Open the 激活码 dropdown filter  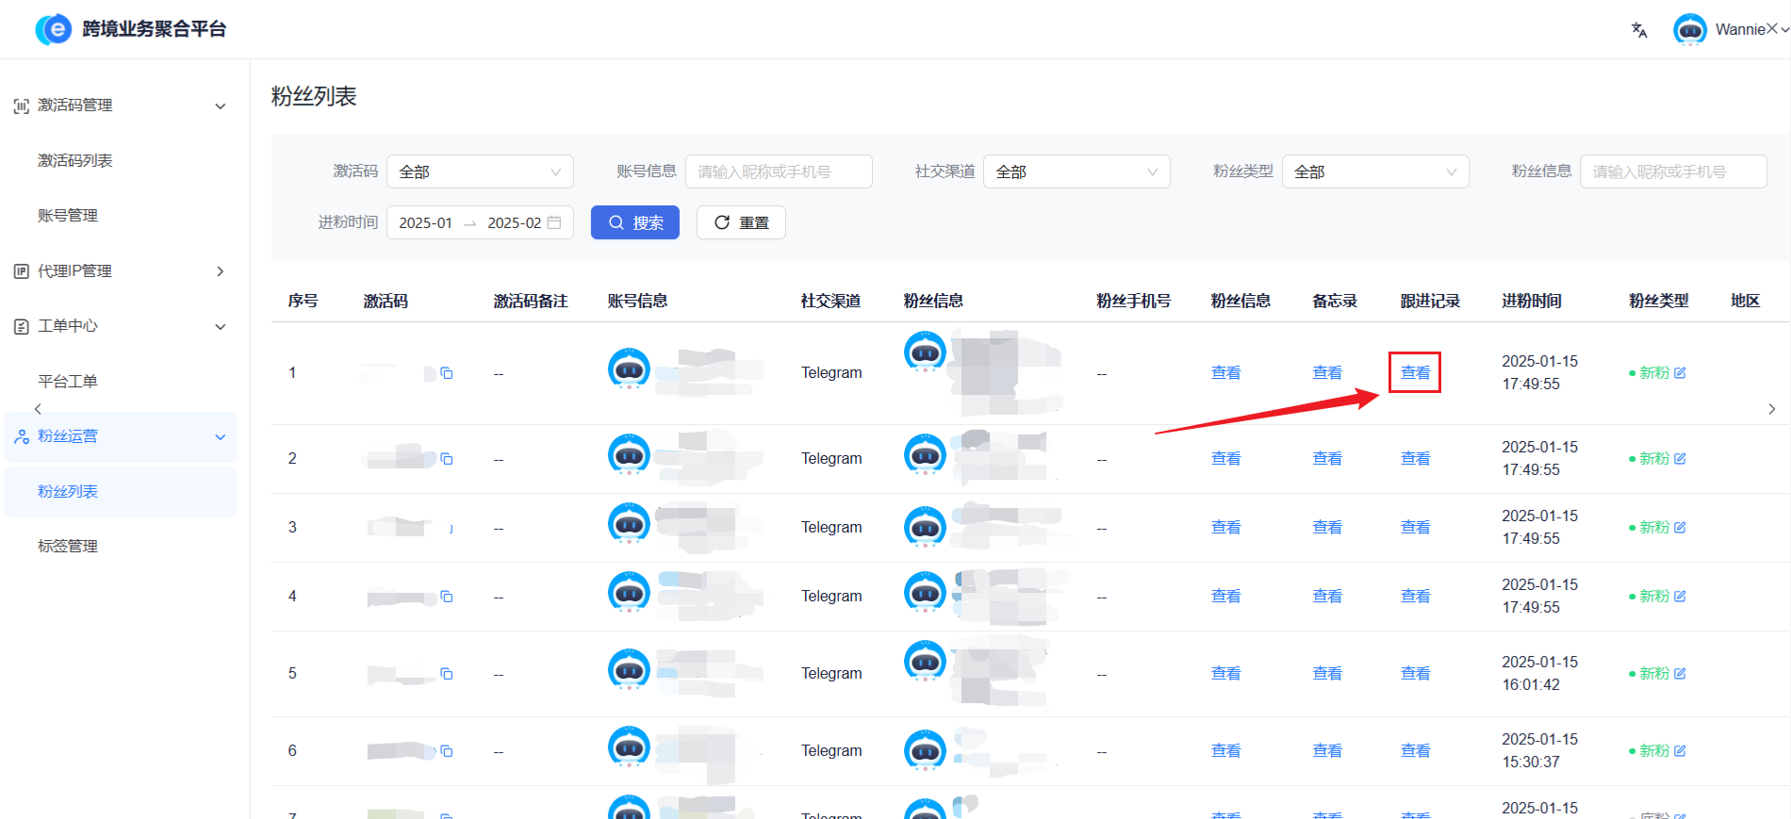click(480, 172)
